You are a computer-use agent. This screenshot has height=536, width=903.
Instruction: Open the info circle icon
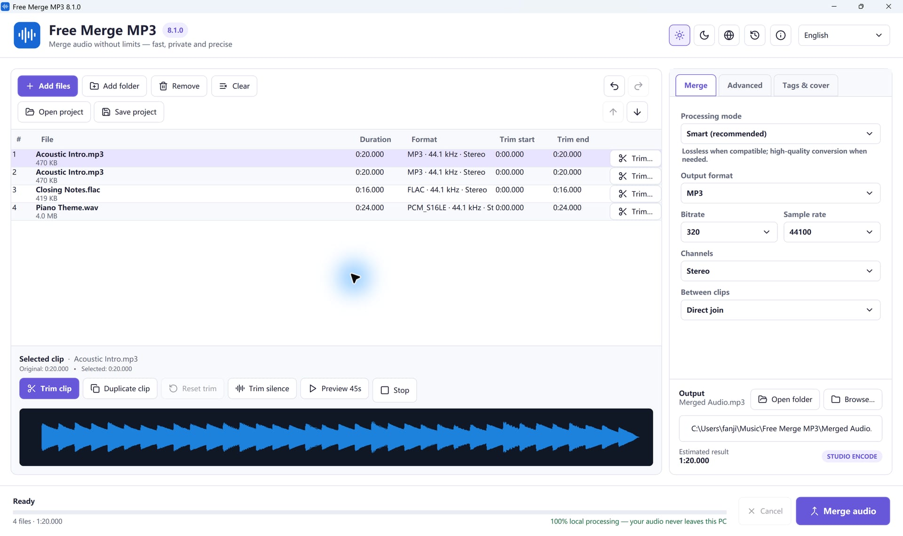(781, 35)
